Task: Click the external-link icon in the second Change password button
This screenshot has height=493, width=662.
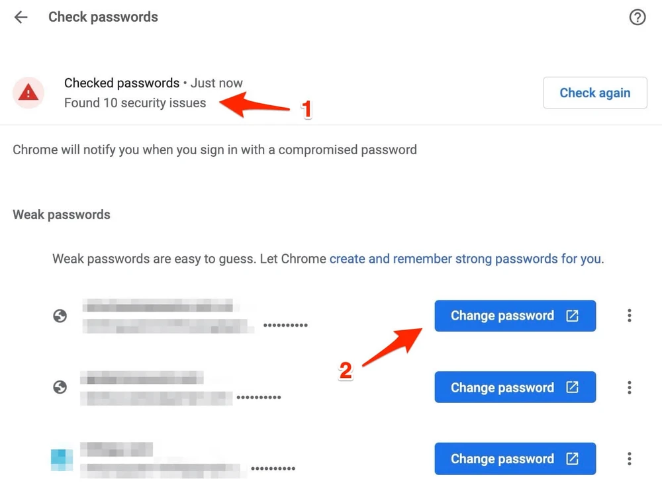Action: 573,387
